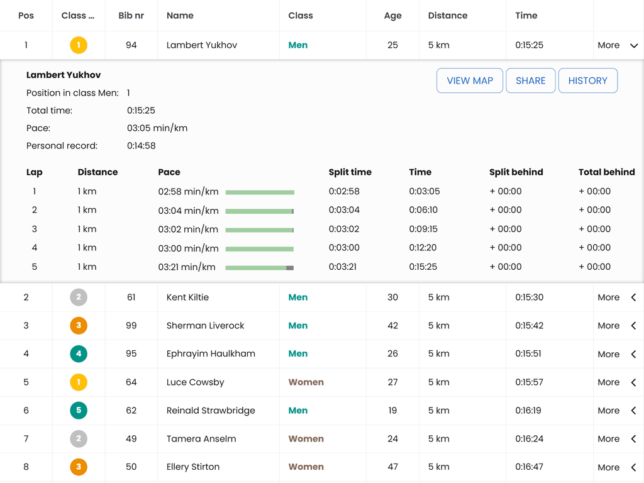This screenshot has width=644, height=483.
Task: Click Tamera Anselm's silver rank 2 badge
Action: coord(79,439)
